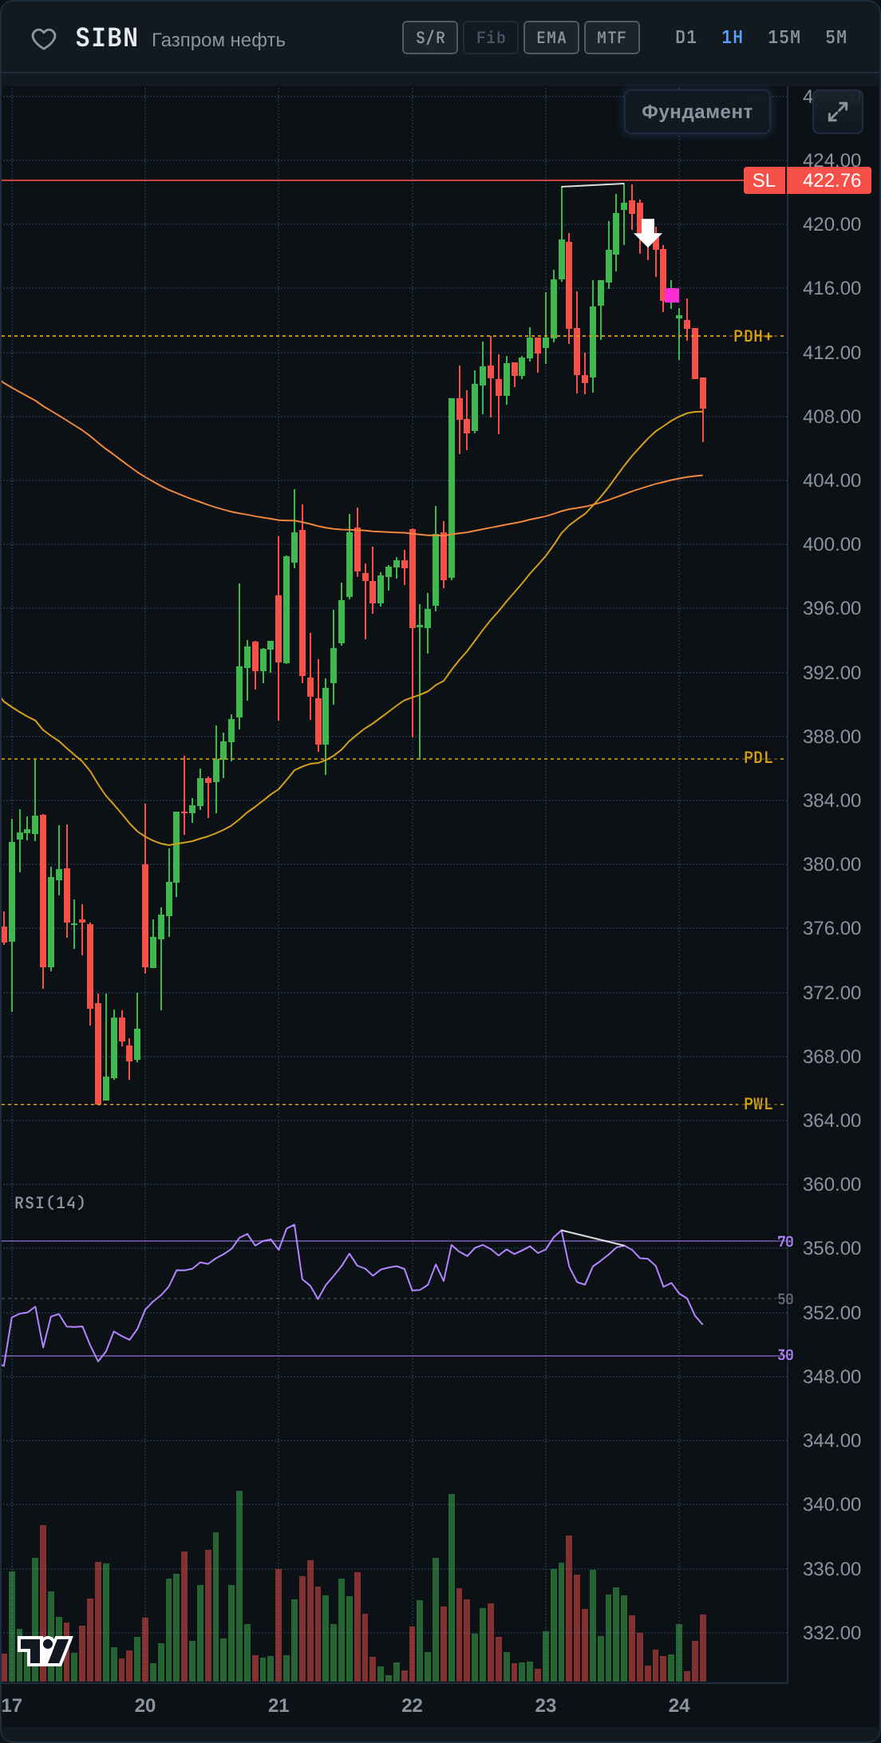The image size is (881, 1743).
Task: Toggle MTF overlay
Action: point(612,38)
